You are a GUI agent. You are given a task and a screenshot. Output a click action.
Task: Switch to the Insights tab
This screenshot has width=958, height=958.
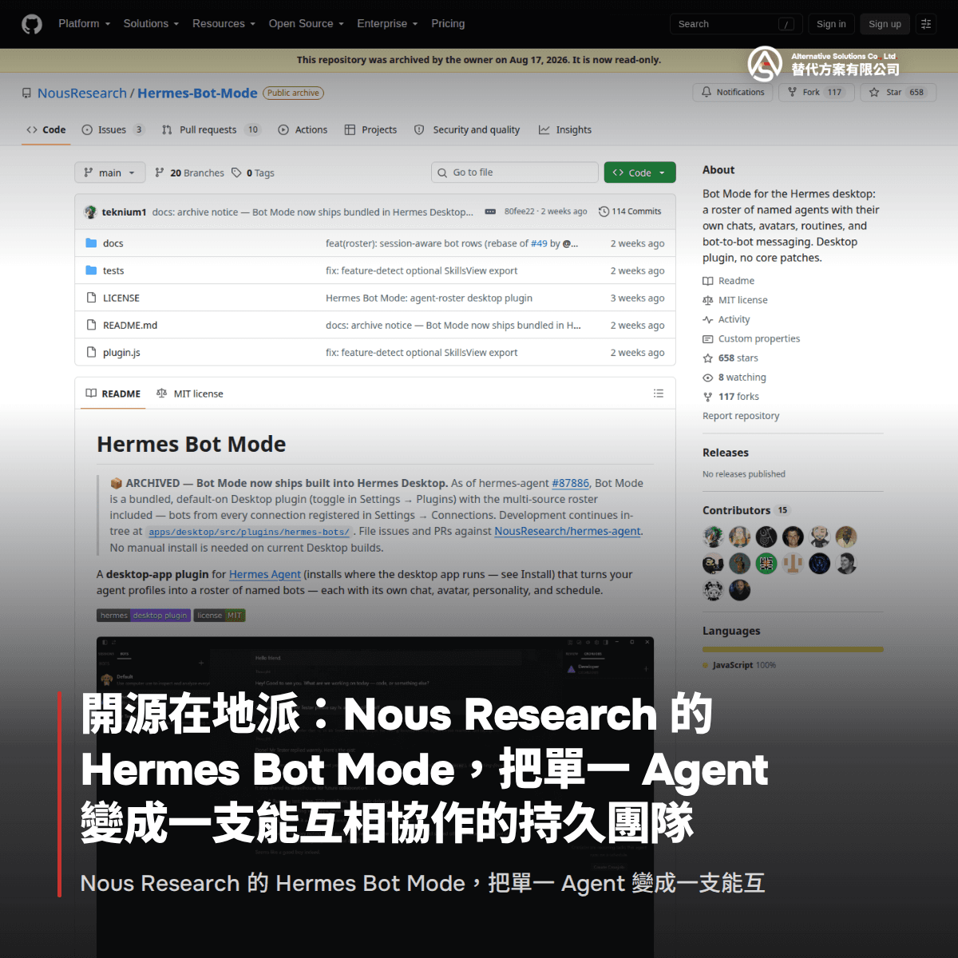pyautogui.click(x=565, y=130)
